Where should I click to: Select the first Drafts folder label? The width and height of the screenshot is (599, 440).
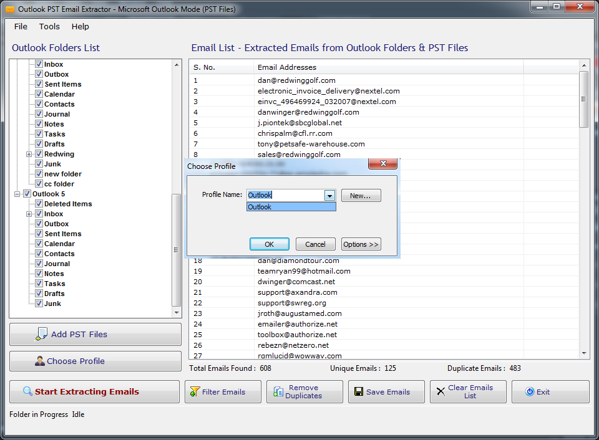click(x=54, y=144)
